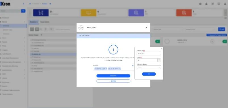Click the CONTINUE button
228x108 pixels.
point(113,76)
